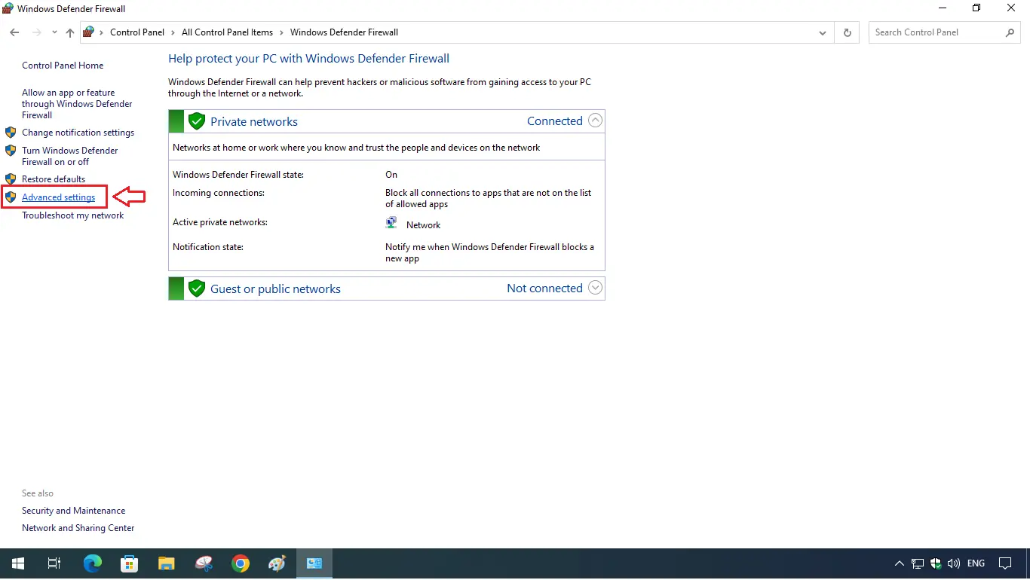
Task: Click the Up to parent folder arrow
Action: 70,32
